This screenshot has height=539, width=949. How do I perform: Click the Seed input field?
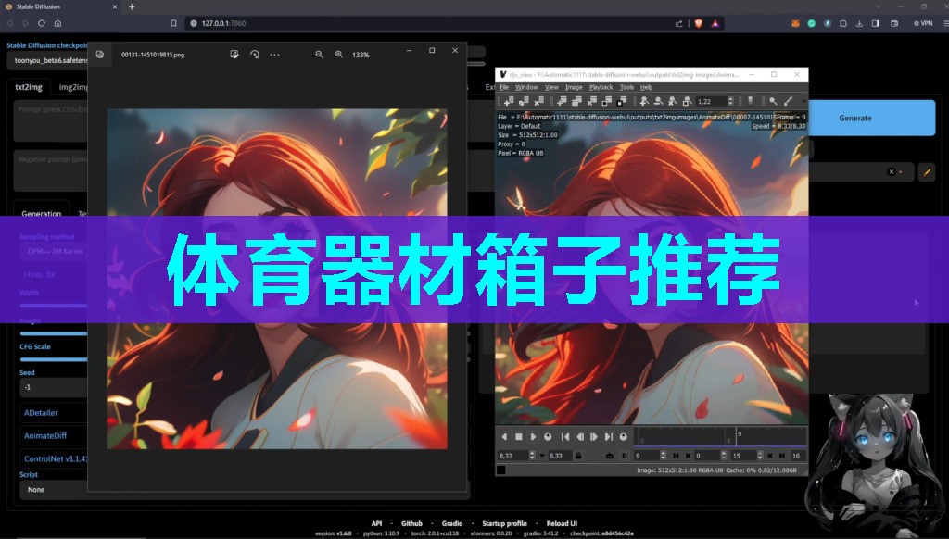tap(53, 387)
